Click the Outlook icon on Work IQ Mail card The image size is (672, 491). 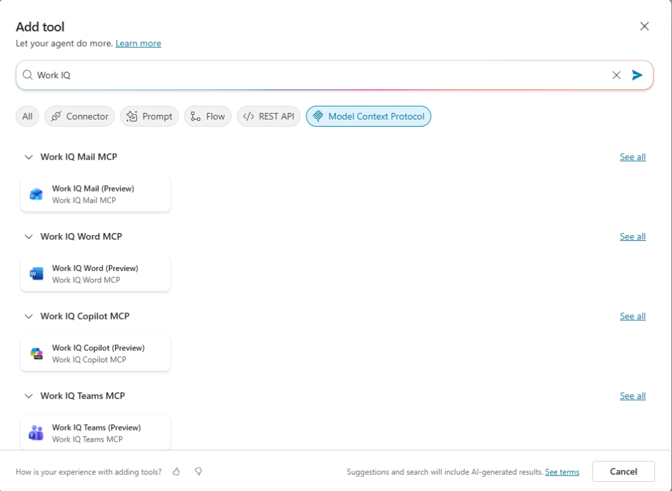[x=37, y=194]
